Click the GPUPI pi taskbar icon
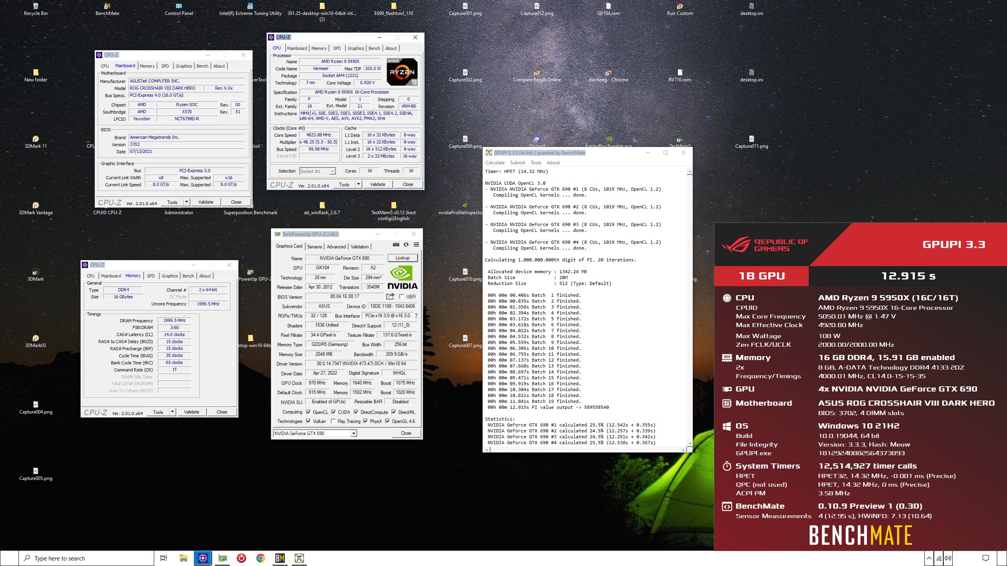Screen dimensions: 1007x566 pos(299,558)
